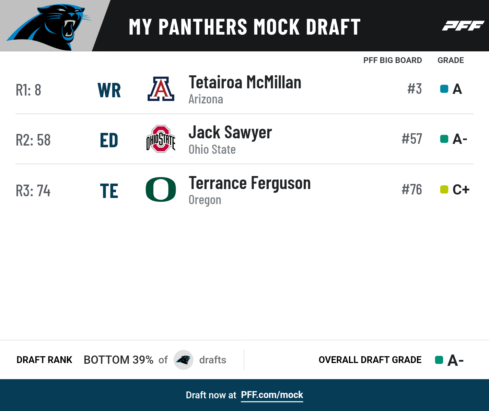Viewport: 489px width, 411px height.
Task: Click the blue A grade color swatch
Action: pos(444,89)
